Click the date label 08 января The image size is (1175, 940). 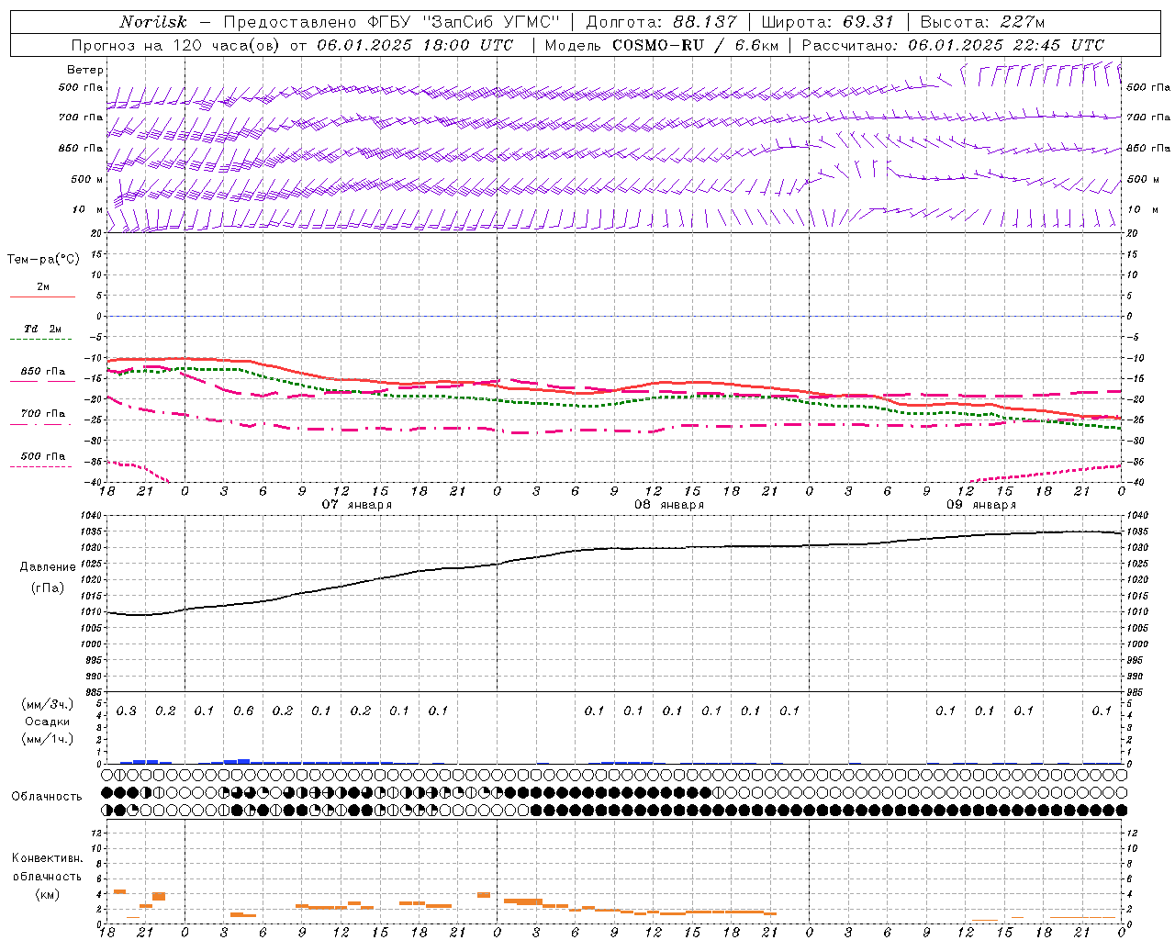coord(669,505)
